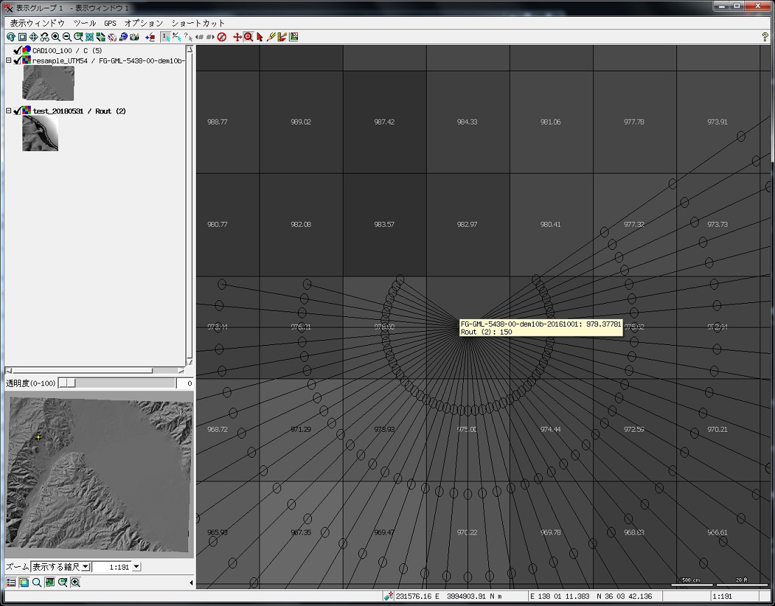Image resolution: width=775 pixels, height=606 pixels.
Task: Collapse the resample_UTM54 layer tree node
Action: [8, 60]
